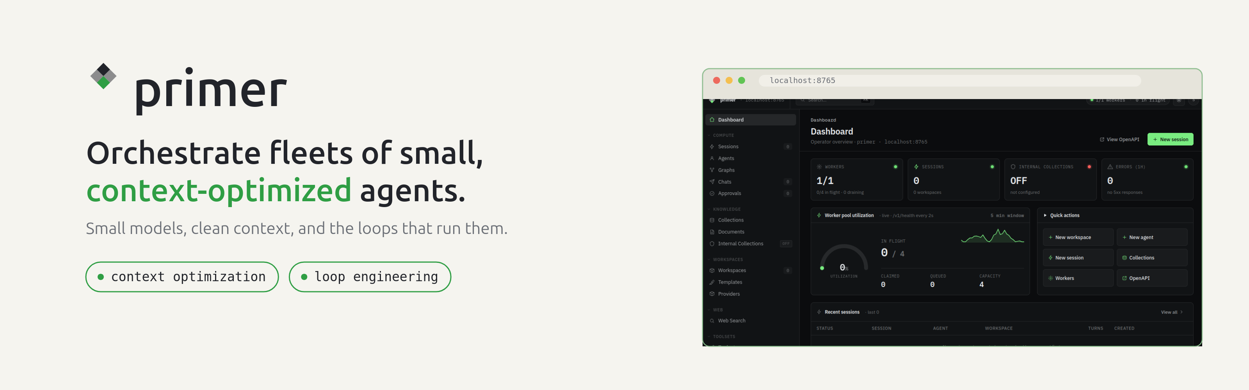This screenshot has height=390, width=1249.
Task: Click the green New session header button
Action: 1170,140
